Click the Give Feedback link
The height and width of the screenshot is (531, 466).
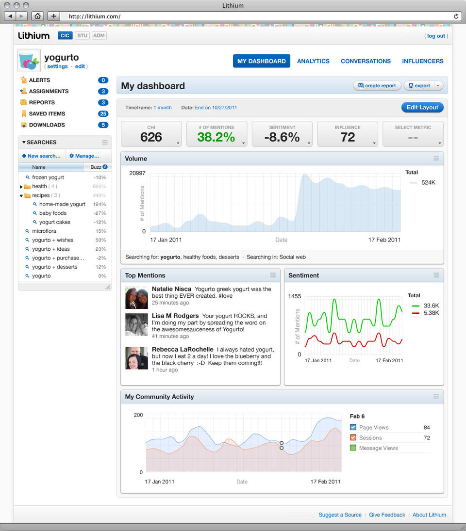(x=387, y=515)
